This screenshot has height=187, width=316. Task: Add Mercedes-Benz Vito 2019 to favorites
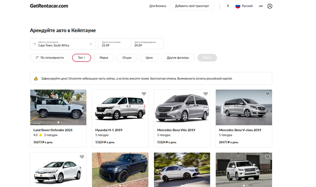tap(205, 94)
